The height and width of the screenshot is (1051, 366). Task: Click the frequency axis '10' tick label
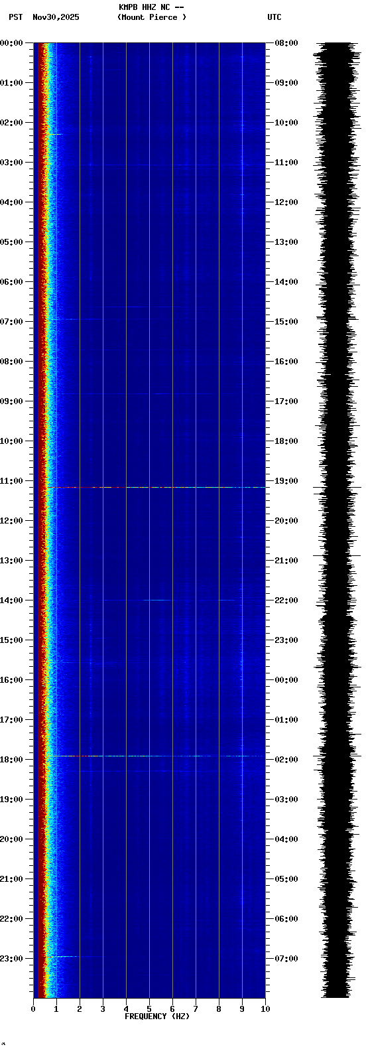265,1009
